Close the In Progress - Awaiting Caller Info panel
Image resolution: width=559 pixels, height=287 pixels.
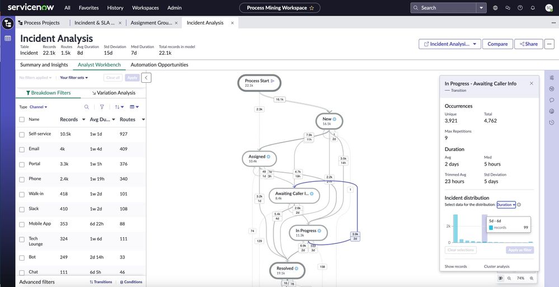tap(531, 83)
